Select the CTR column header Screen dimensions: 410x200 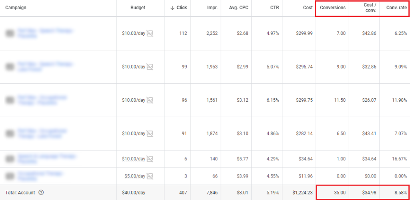tap(274, 8)
